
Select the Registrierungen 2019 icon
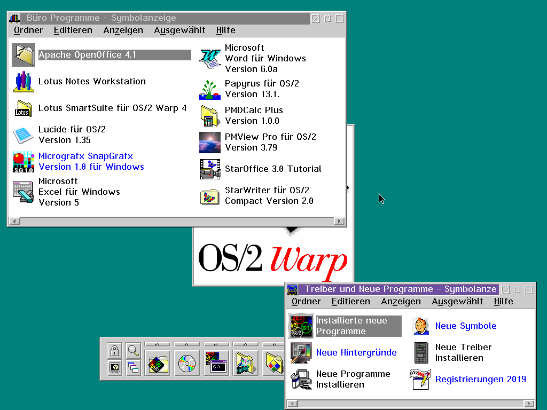[420, 380]
